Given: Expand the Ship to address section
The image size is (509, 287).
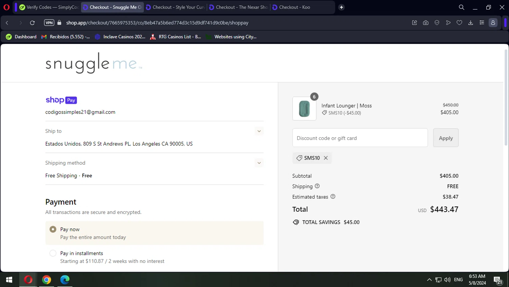Looking at the screenshot, I should (259, 131).
